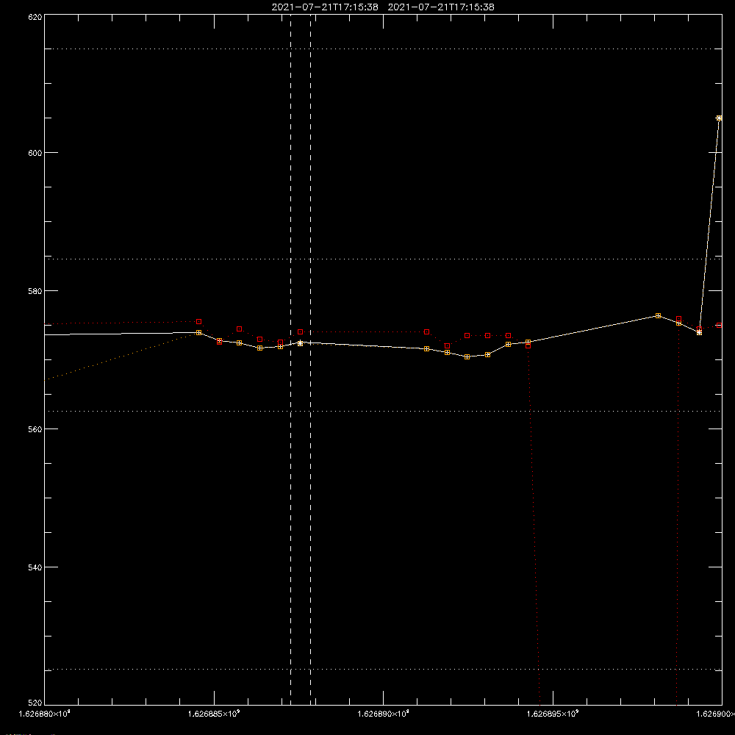Click the y-axis label 600
735x735 pixels.
(35, 153)
